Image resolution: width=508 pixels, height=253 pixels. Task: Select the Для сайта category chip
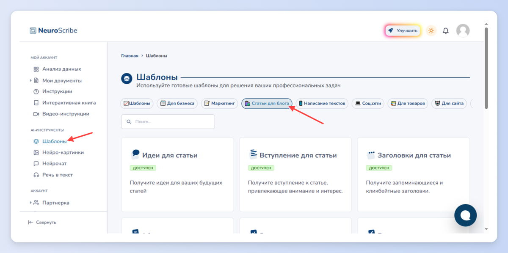pos(449,103)
